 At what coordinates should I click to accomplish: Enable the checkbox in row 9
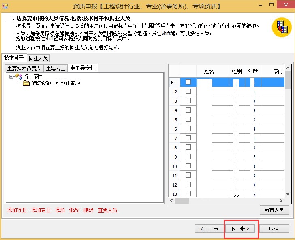pos(188,157)
